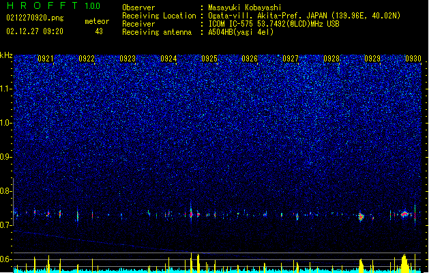Viewport: 429px width, 273px height.
Task: Click the antenna value A504HB(yagi 4el)
Action: point(241,32)
